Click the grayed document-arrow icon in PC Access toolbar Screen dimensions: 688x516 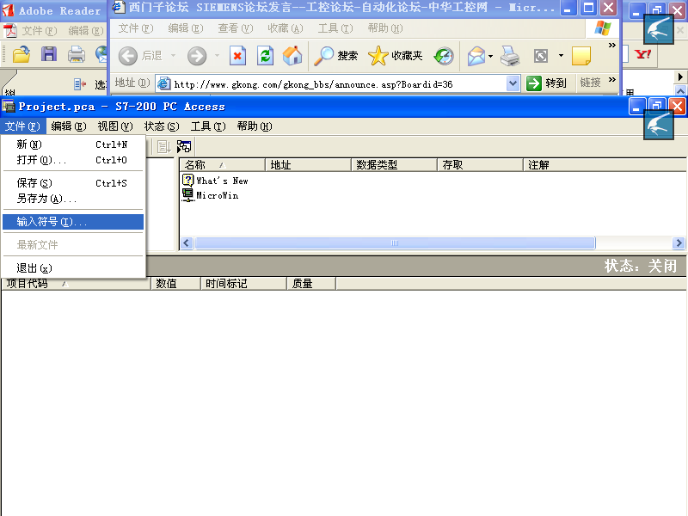pyautogui.click(x=163, y=146)
